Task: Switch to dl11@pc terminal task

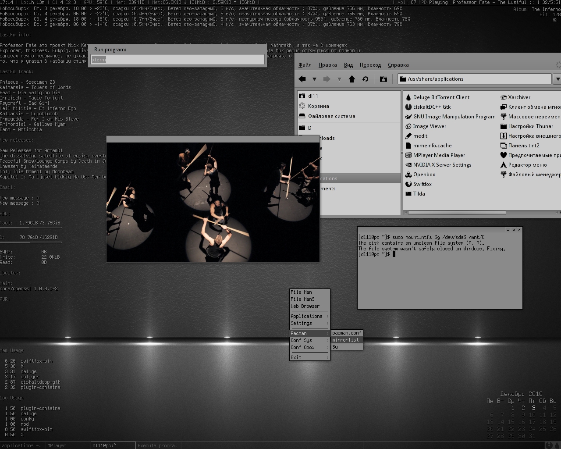Action: pos(113,445)
